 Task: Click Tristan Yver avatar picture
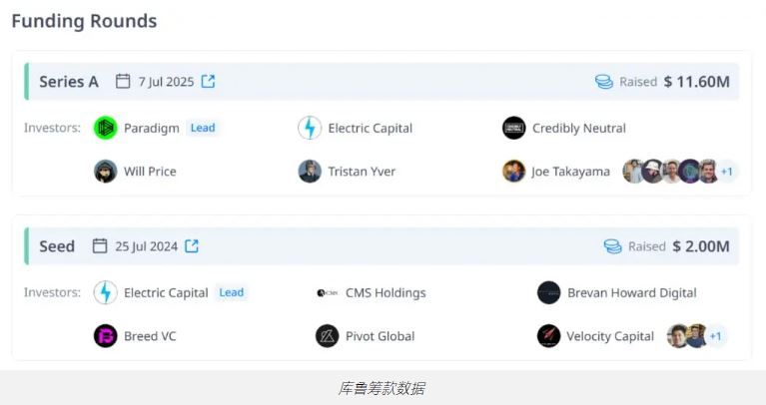[x=310, y=172]
